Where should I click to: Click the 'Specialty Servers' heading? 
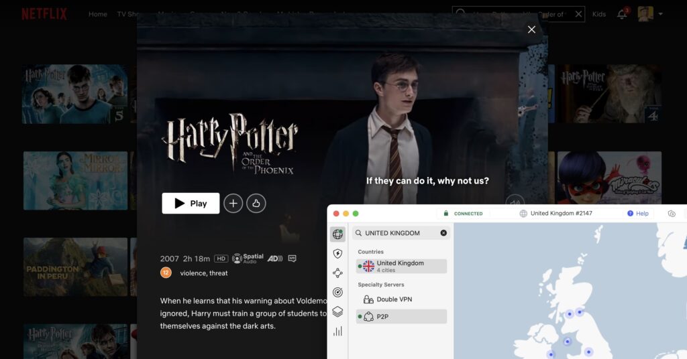click(x=381, y=285)
